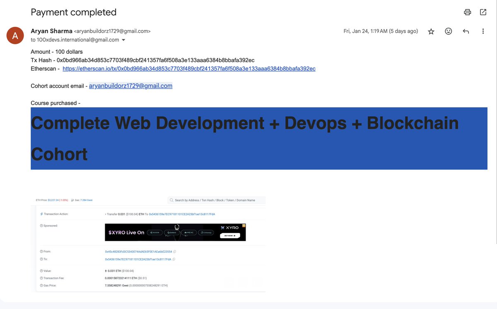
Task: Click the sender name 'Aryan Sharma'
Action: [x=51, y=31]
